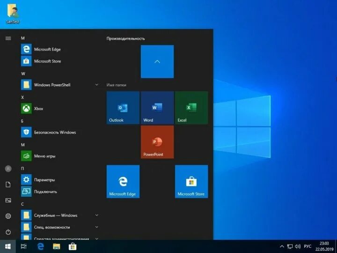The width and height of the screenshot is (337, 253).
Task: Edit the Имя папки folder name field
Action: tap(116, 85)
